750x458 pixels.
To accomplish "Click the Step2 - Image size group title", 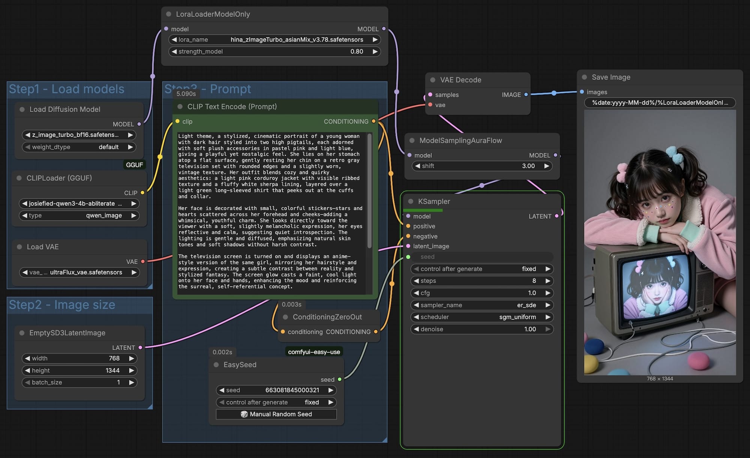I will [62, 305].
